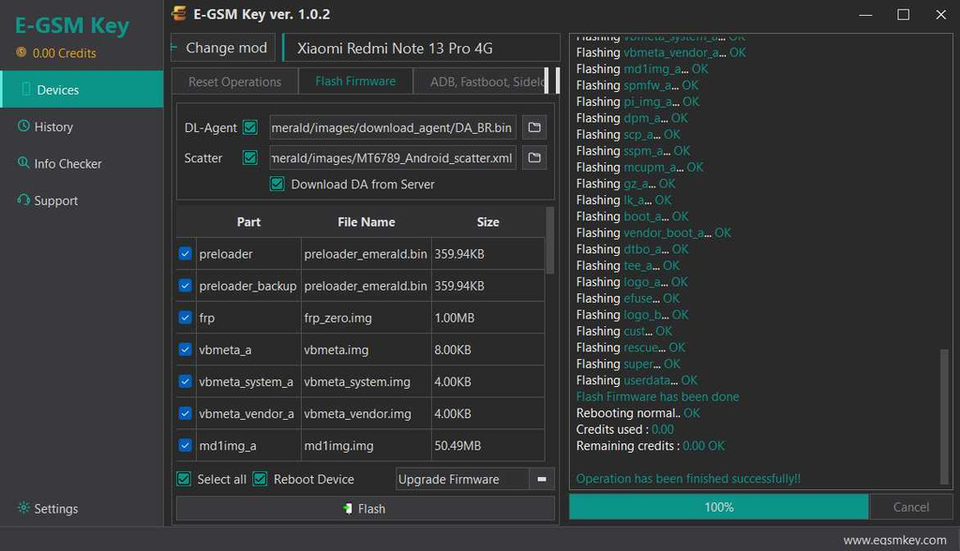The width and height of the screenshot is (960, 551).
Task: Uncheck the md1img_a partition checkbox
Action: click(x=185, y=445)
